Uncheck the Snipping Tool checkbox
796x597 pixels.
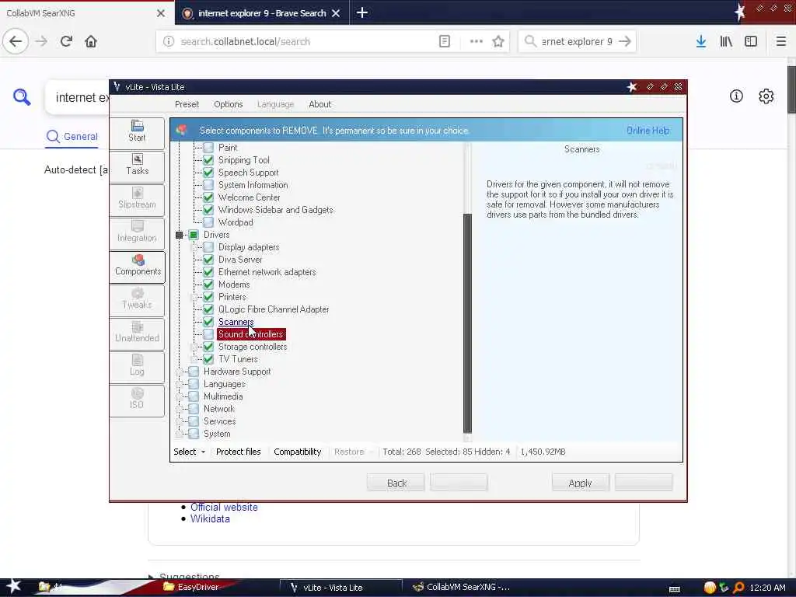[x=208, y=160]
